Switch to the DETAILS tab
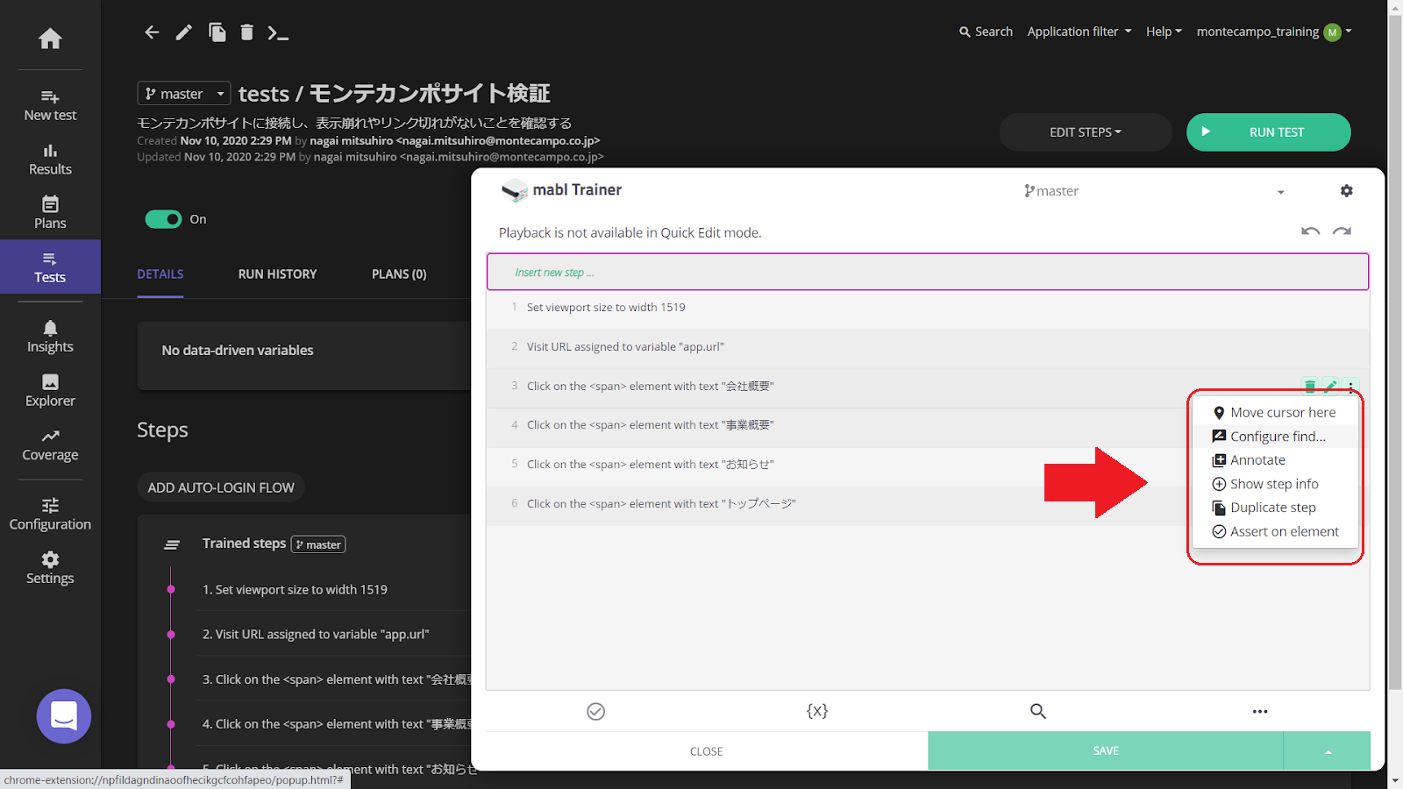Viewport: 1403px width, 789px height. 160,274
